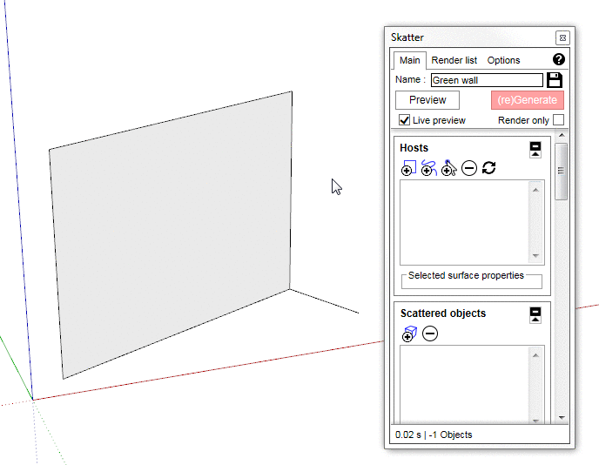
Task: Save the Green wall preset
Action: 555,80
